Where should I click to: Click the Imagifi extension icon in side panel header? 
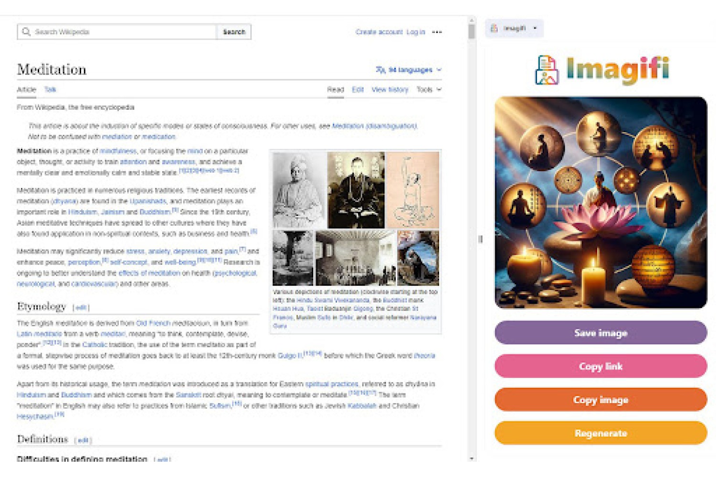(494, 28)
